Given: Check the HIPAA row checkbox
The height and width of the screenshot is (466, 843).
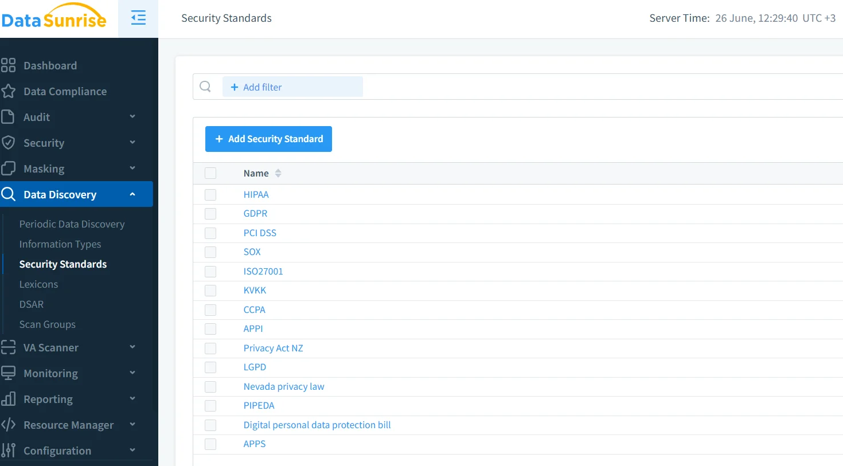Looking at the screenshot, I should (x=210, y=195).
